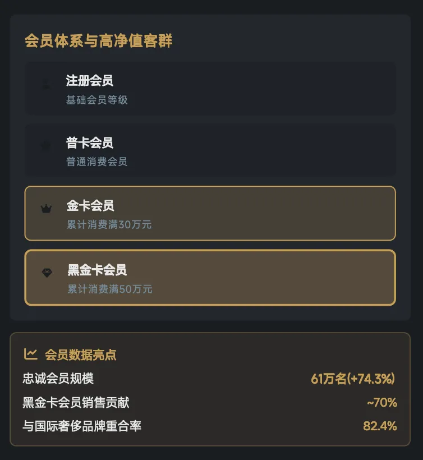Click the ~70% sales contribution value
Screen dimensions: 423x460
382,403
